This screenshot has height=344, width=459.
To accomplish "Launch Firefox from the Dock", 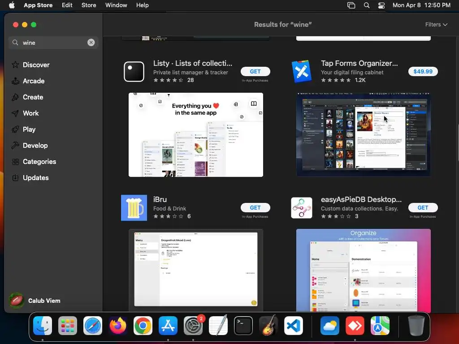I will click(118, 326).
